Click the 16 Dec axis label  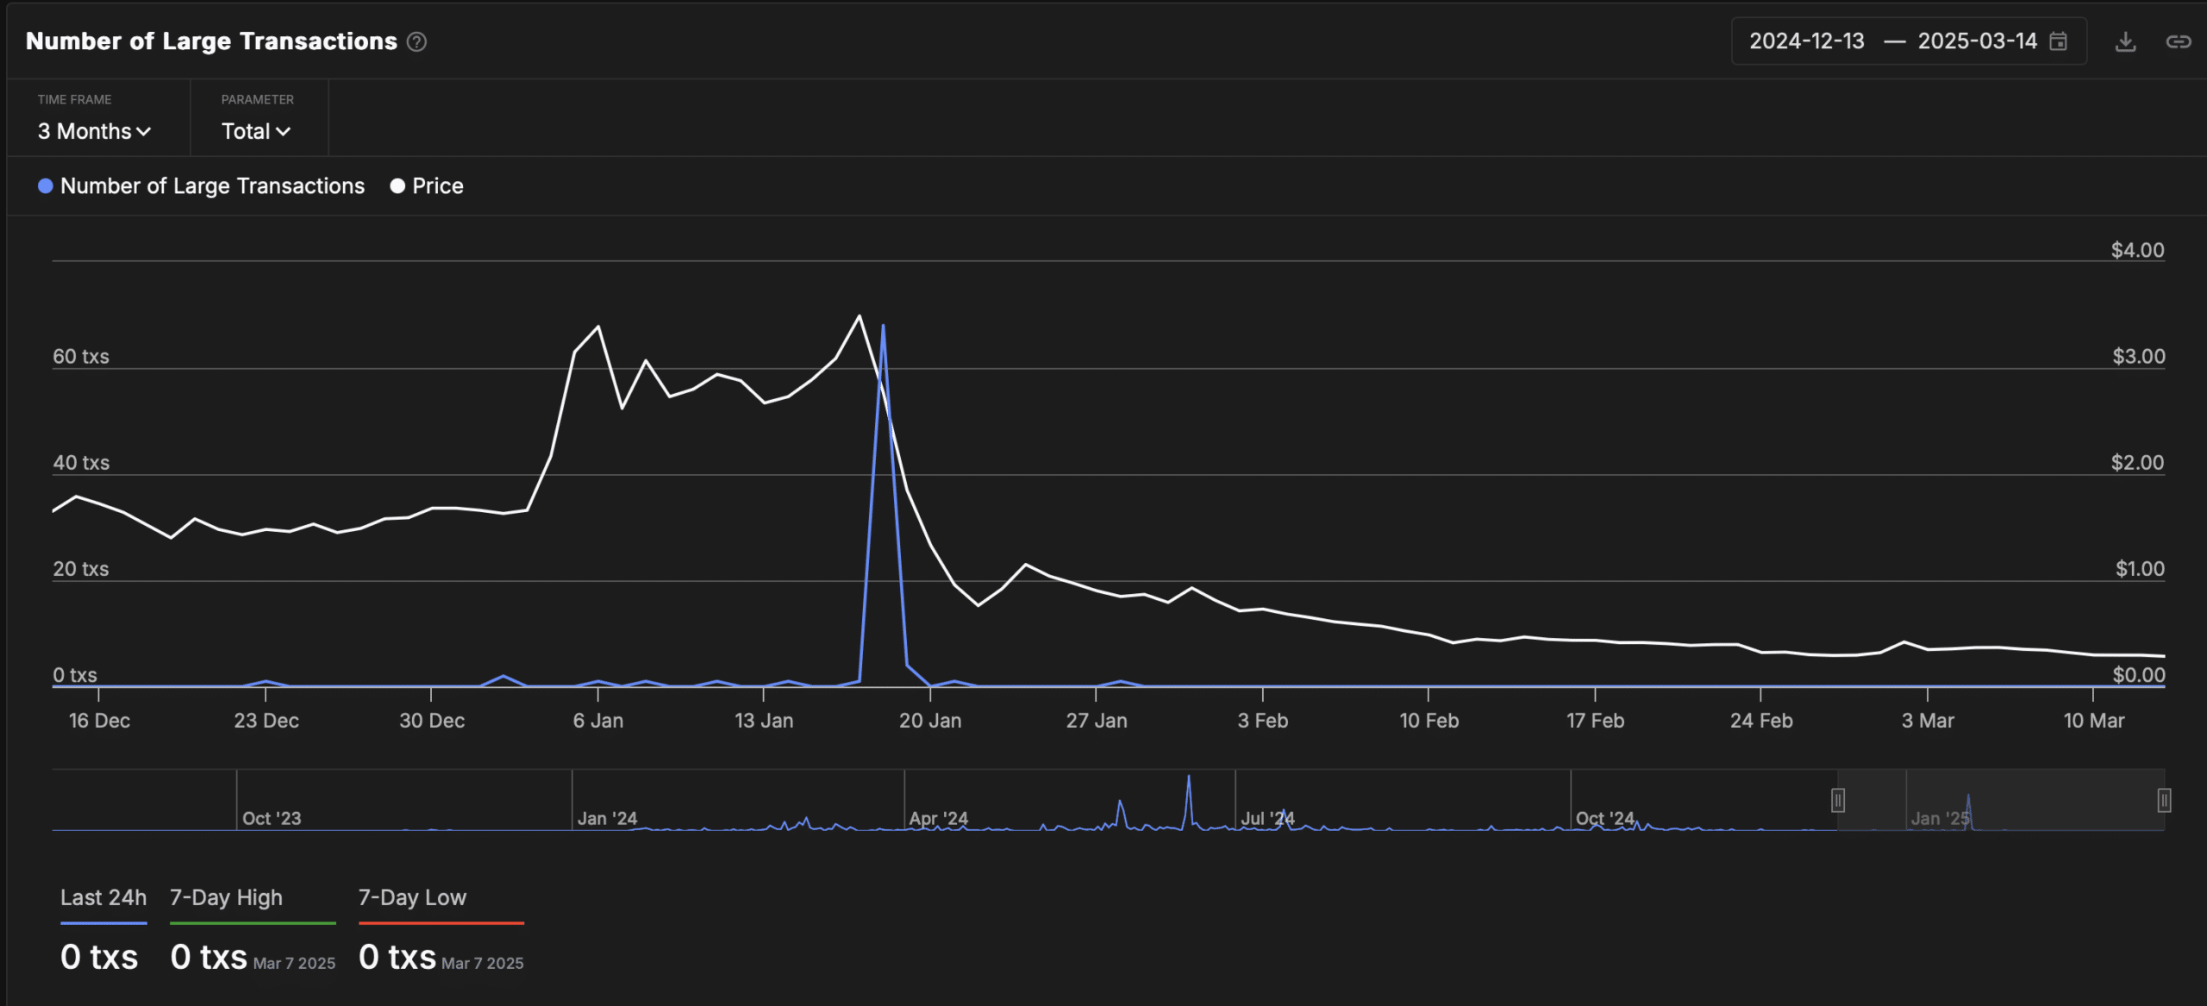99,721
